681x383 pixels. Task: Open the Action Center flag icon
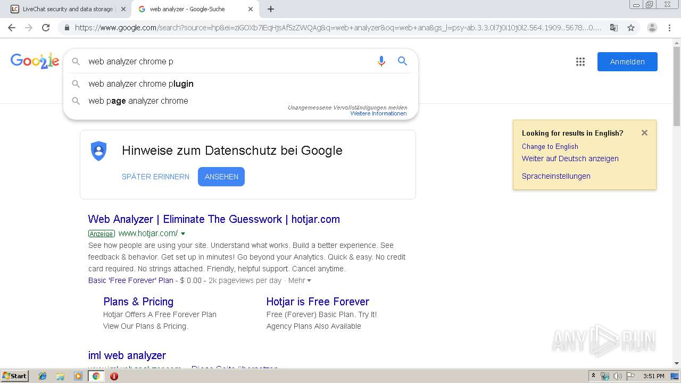630,376
